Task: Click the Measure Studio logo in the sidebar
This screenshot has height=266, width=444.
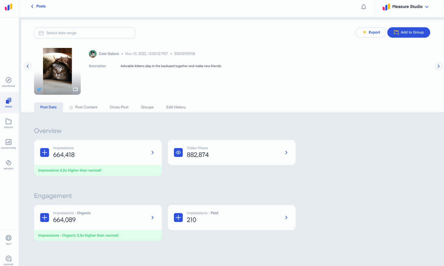Action: pos(9,7)
